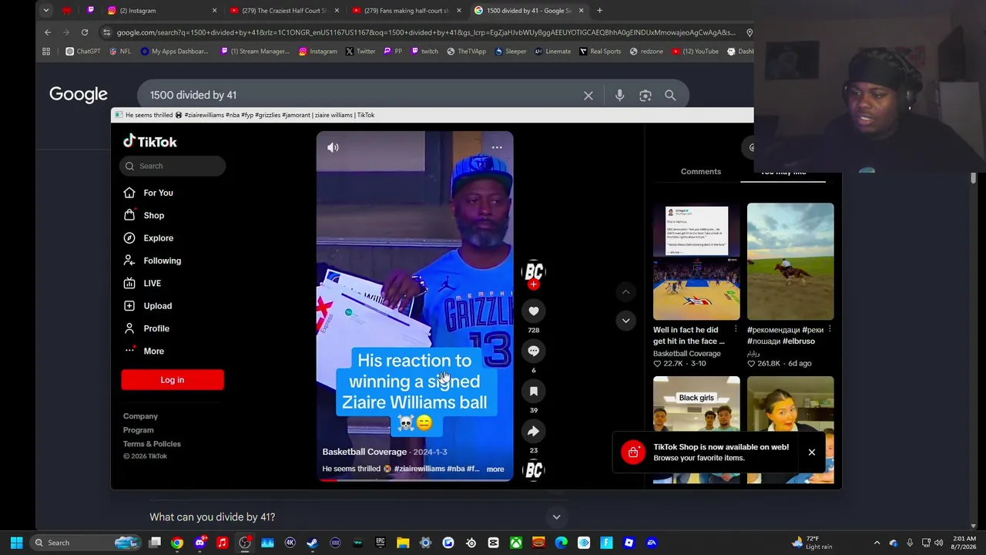Open options for 'Well in fact he did' card
Screen dimensions: 986x555
[736, 330]
